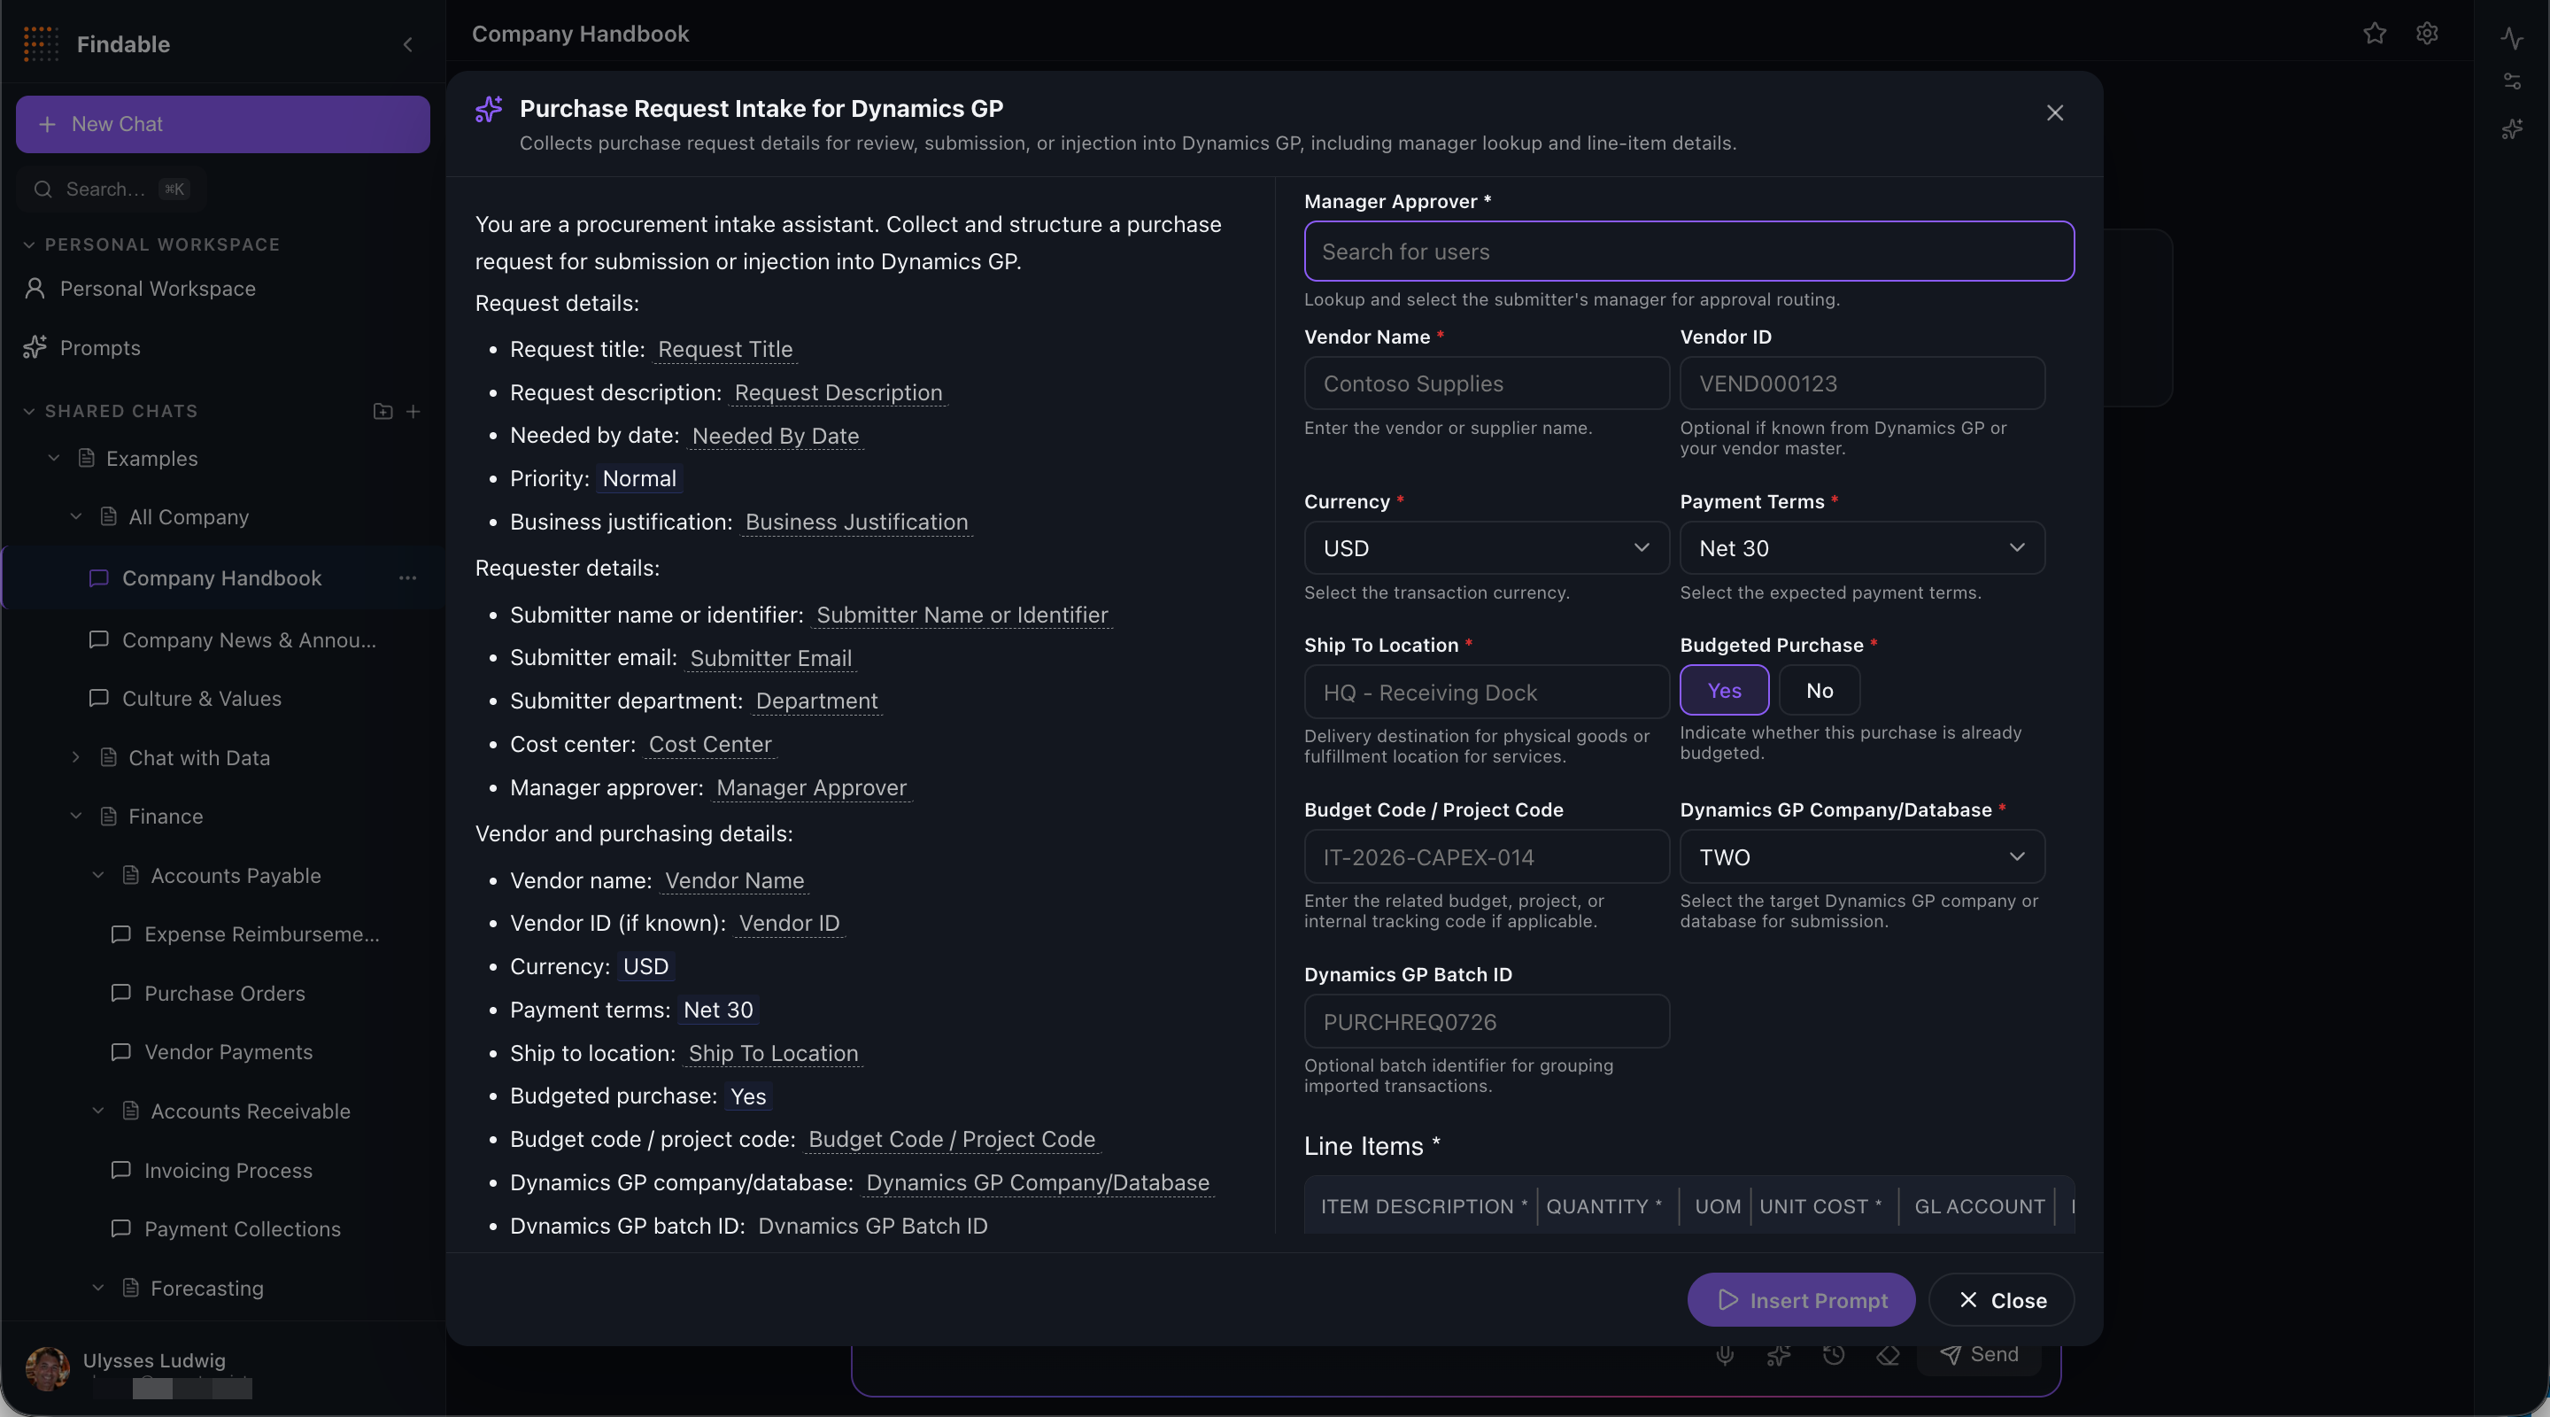
Task: Open the Currency USD dropdown
Action: tap(1487, 547)
